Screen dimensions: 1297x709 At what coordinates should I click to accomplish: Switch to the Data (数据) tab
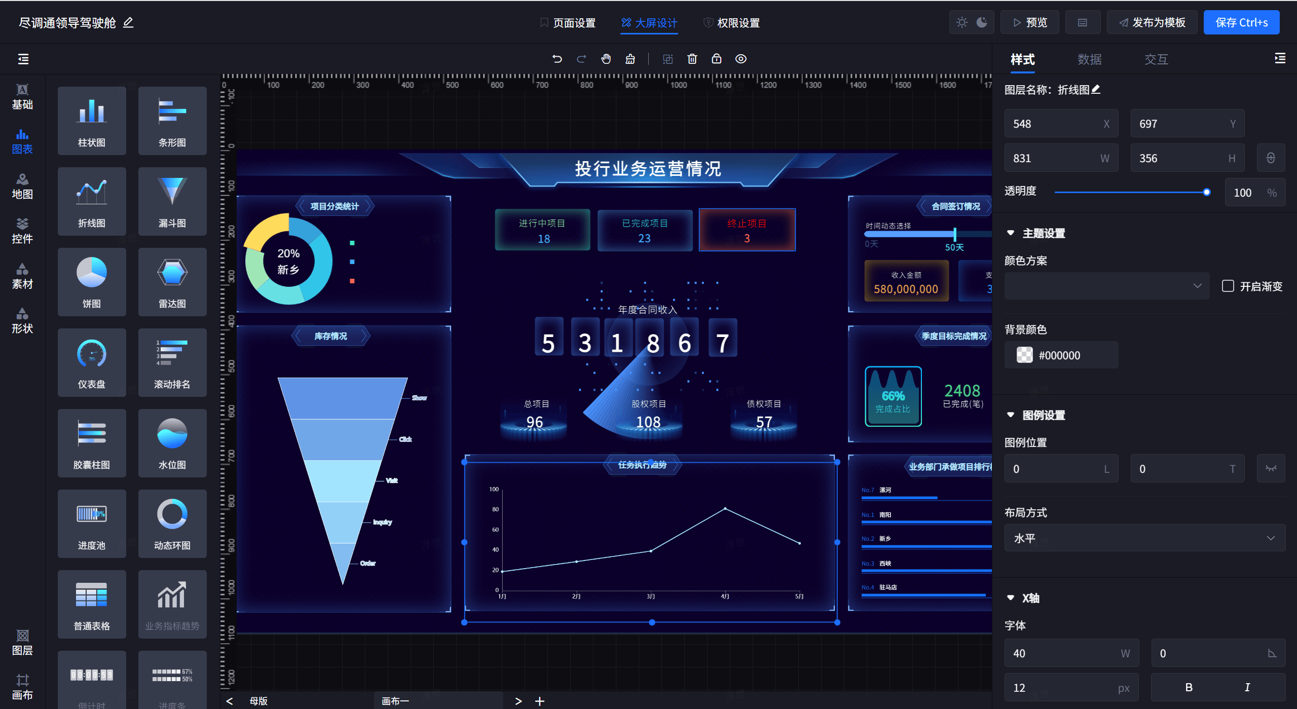click(x=1089, y=59)
